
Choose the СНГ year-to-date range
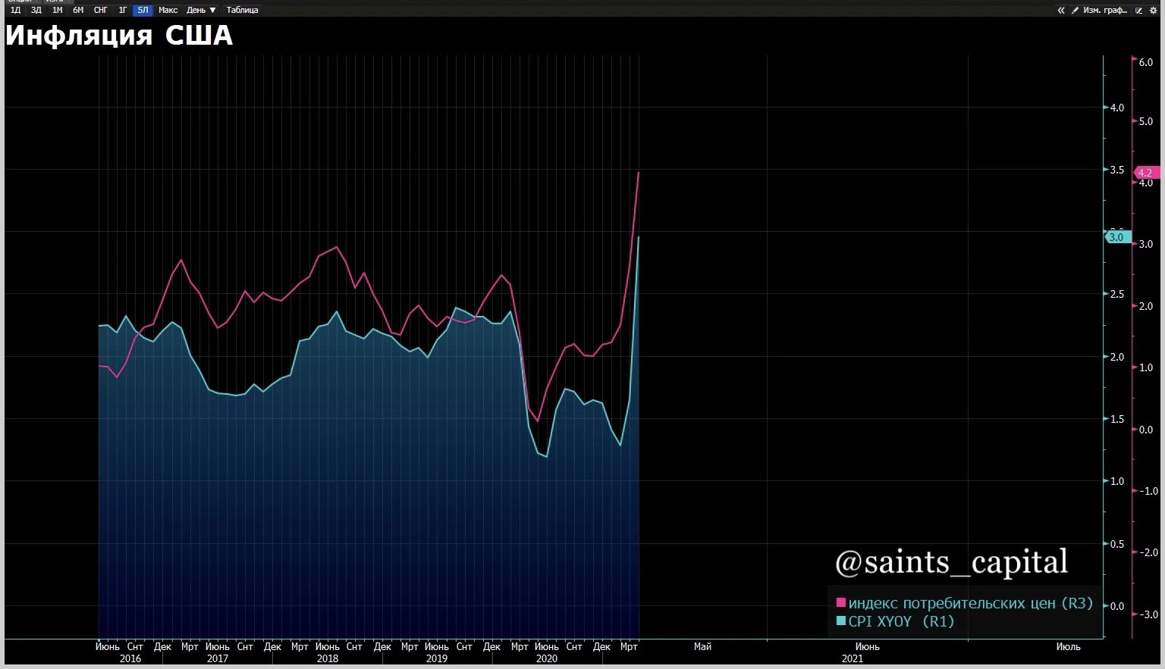100,10
